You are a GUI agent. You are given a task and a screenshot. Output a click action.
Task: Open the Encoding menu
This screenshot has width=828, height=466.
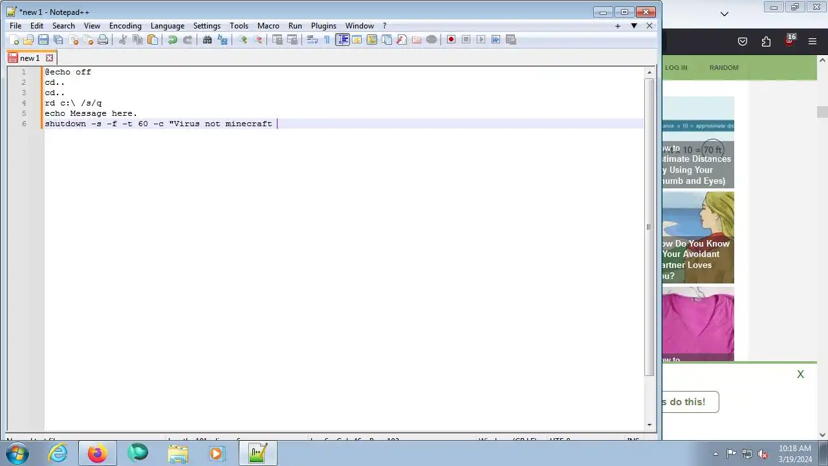point(125,26)
